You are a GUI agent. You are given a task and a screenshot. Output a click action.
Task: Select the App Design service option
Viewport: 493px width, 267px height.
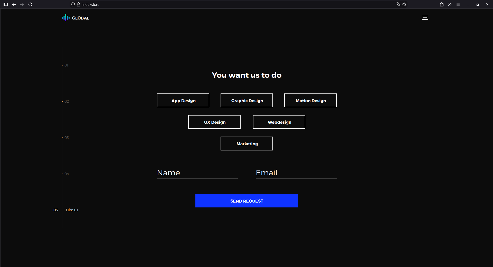coord(183,100)
